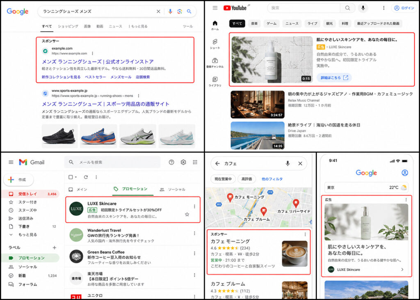Open the mobile LUXE Skincare ad chevron
The image size is (420, 300).
[x=402, y=270]
